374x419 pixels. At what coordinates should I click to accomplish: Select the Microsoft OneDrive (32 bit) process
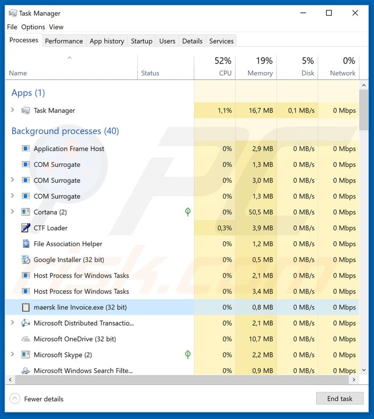(182, 339)
